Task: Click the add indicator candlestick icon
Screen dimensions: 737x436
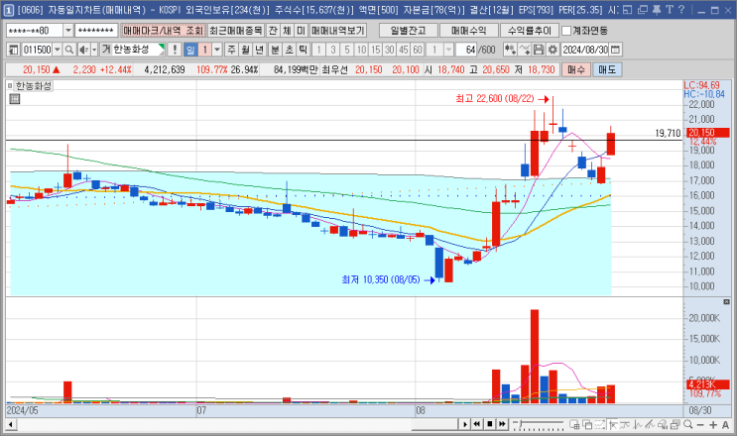Action: (510, 50)
